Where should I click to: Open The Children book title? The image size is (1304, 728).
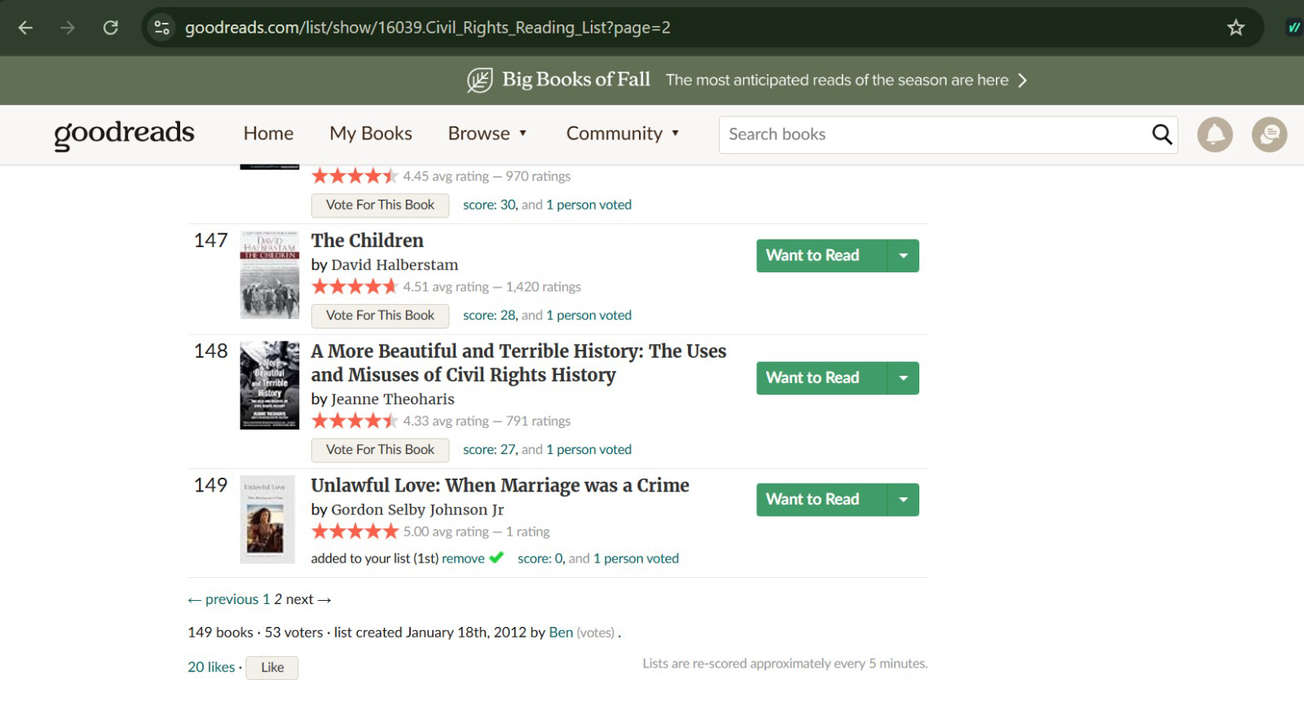pos(368,240)
